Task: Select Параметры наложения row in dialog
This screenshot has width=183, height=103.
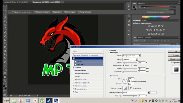Action: point(88,55)
